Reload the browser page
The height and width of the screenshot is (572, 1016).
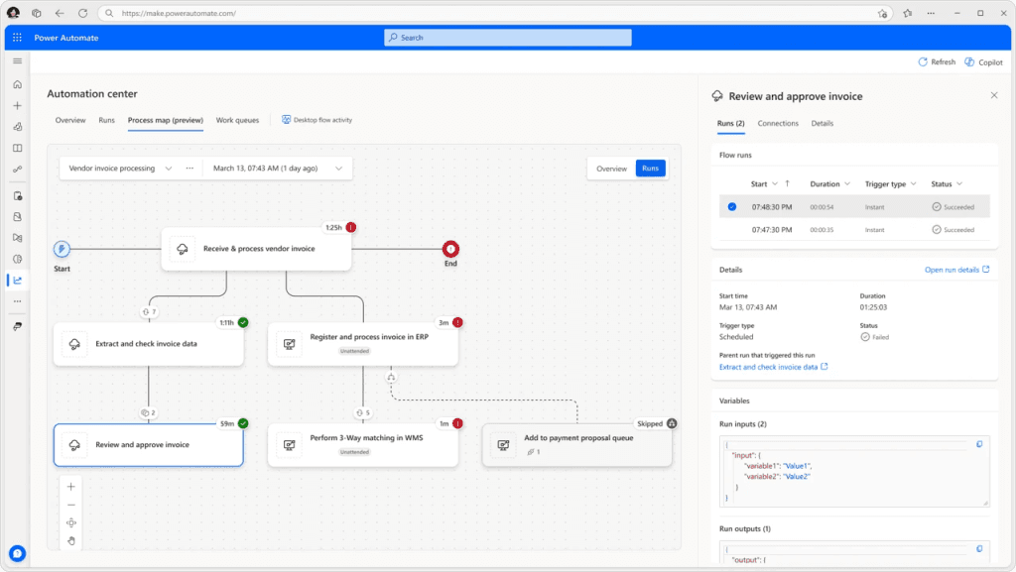tap(83, 13)
